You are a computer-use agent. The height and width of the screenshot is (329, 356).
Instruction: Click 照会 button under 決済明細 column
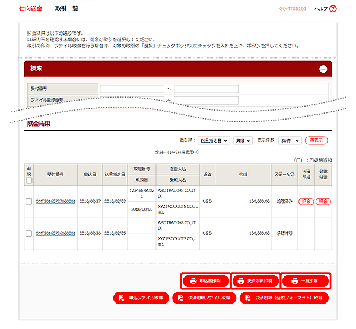tap(306, 201)
